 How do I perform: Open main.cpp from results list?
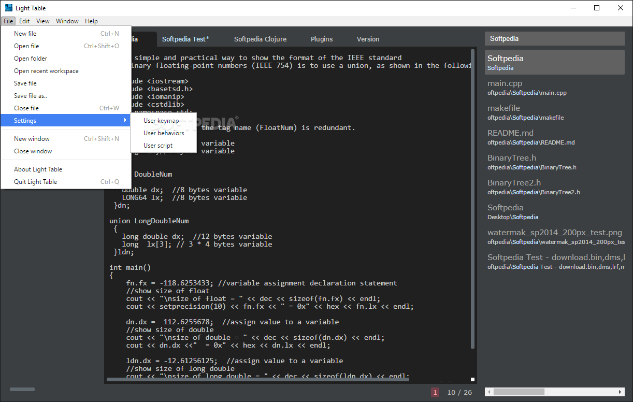pos(555,88)
